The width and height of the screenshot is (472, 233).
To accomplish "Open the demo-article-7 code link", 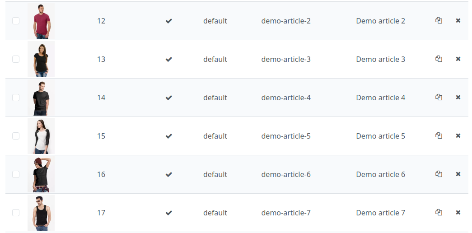I will tap(285, 213).
